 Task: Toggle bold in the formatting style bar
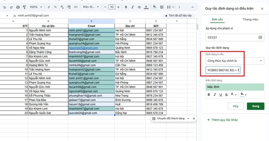point(209,95)
